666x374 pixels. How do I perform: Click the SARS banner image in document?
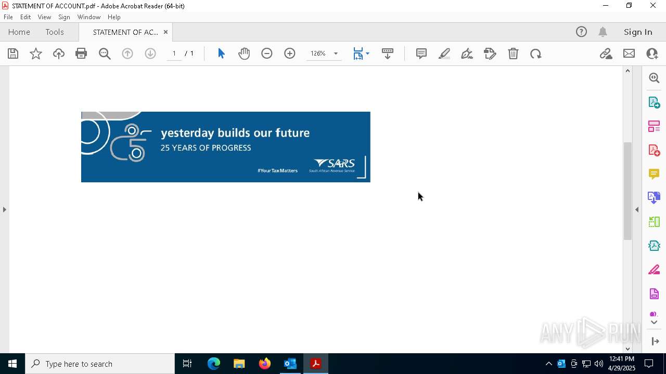click(226, 147)
